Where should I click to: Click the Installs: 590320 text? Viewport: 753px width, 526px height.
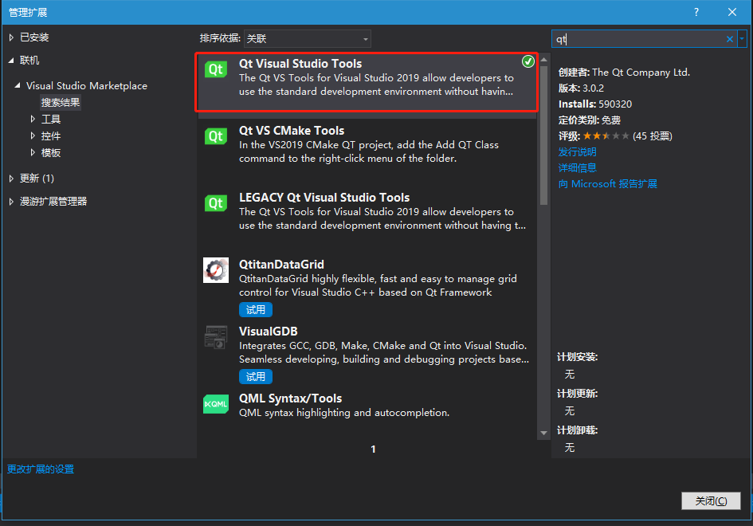(x=595, y=104)
